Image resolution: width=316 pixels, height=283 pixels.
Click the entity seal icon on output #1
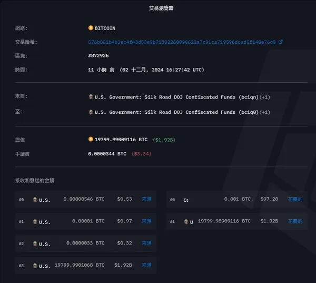tap(186, 222)
